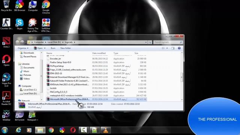Expand the Open button dropdown arrow
The height and width of the screenshot is (135, 240).
click(45, 48)
